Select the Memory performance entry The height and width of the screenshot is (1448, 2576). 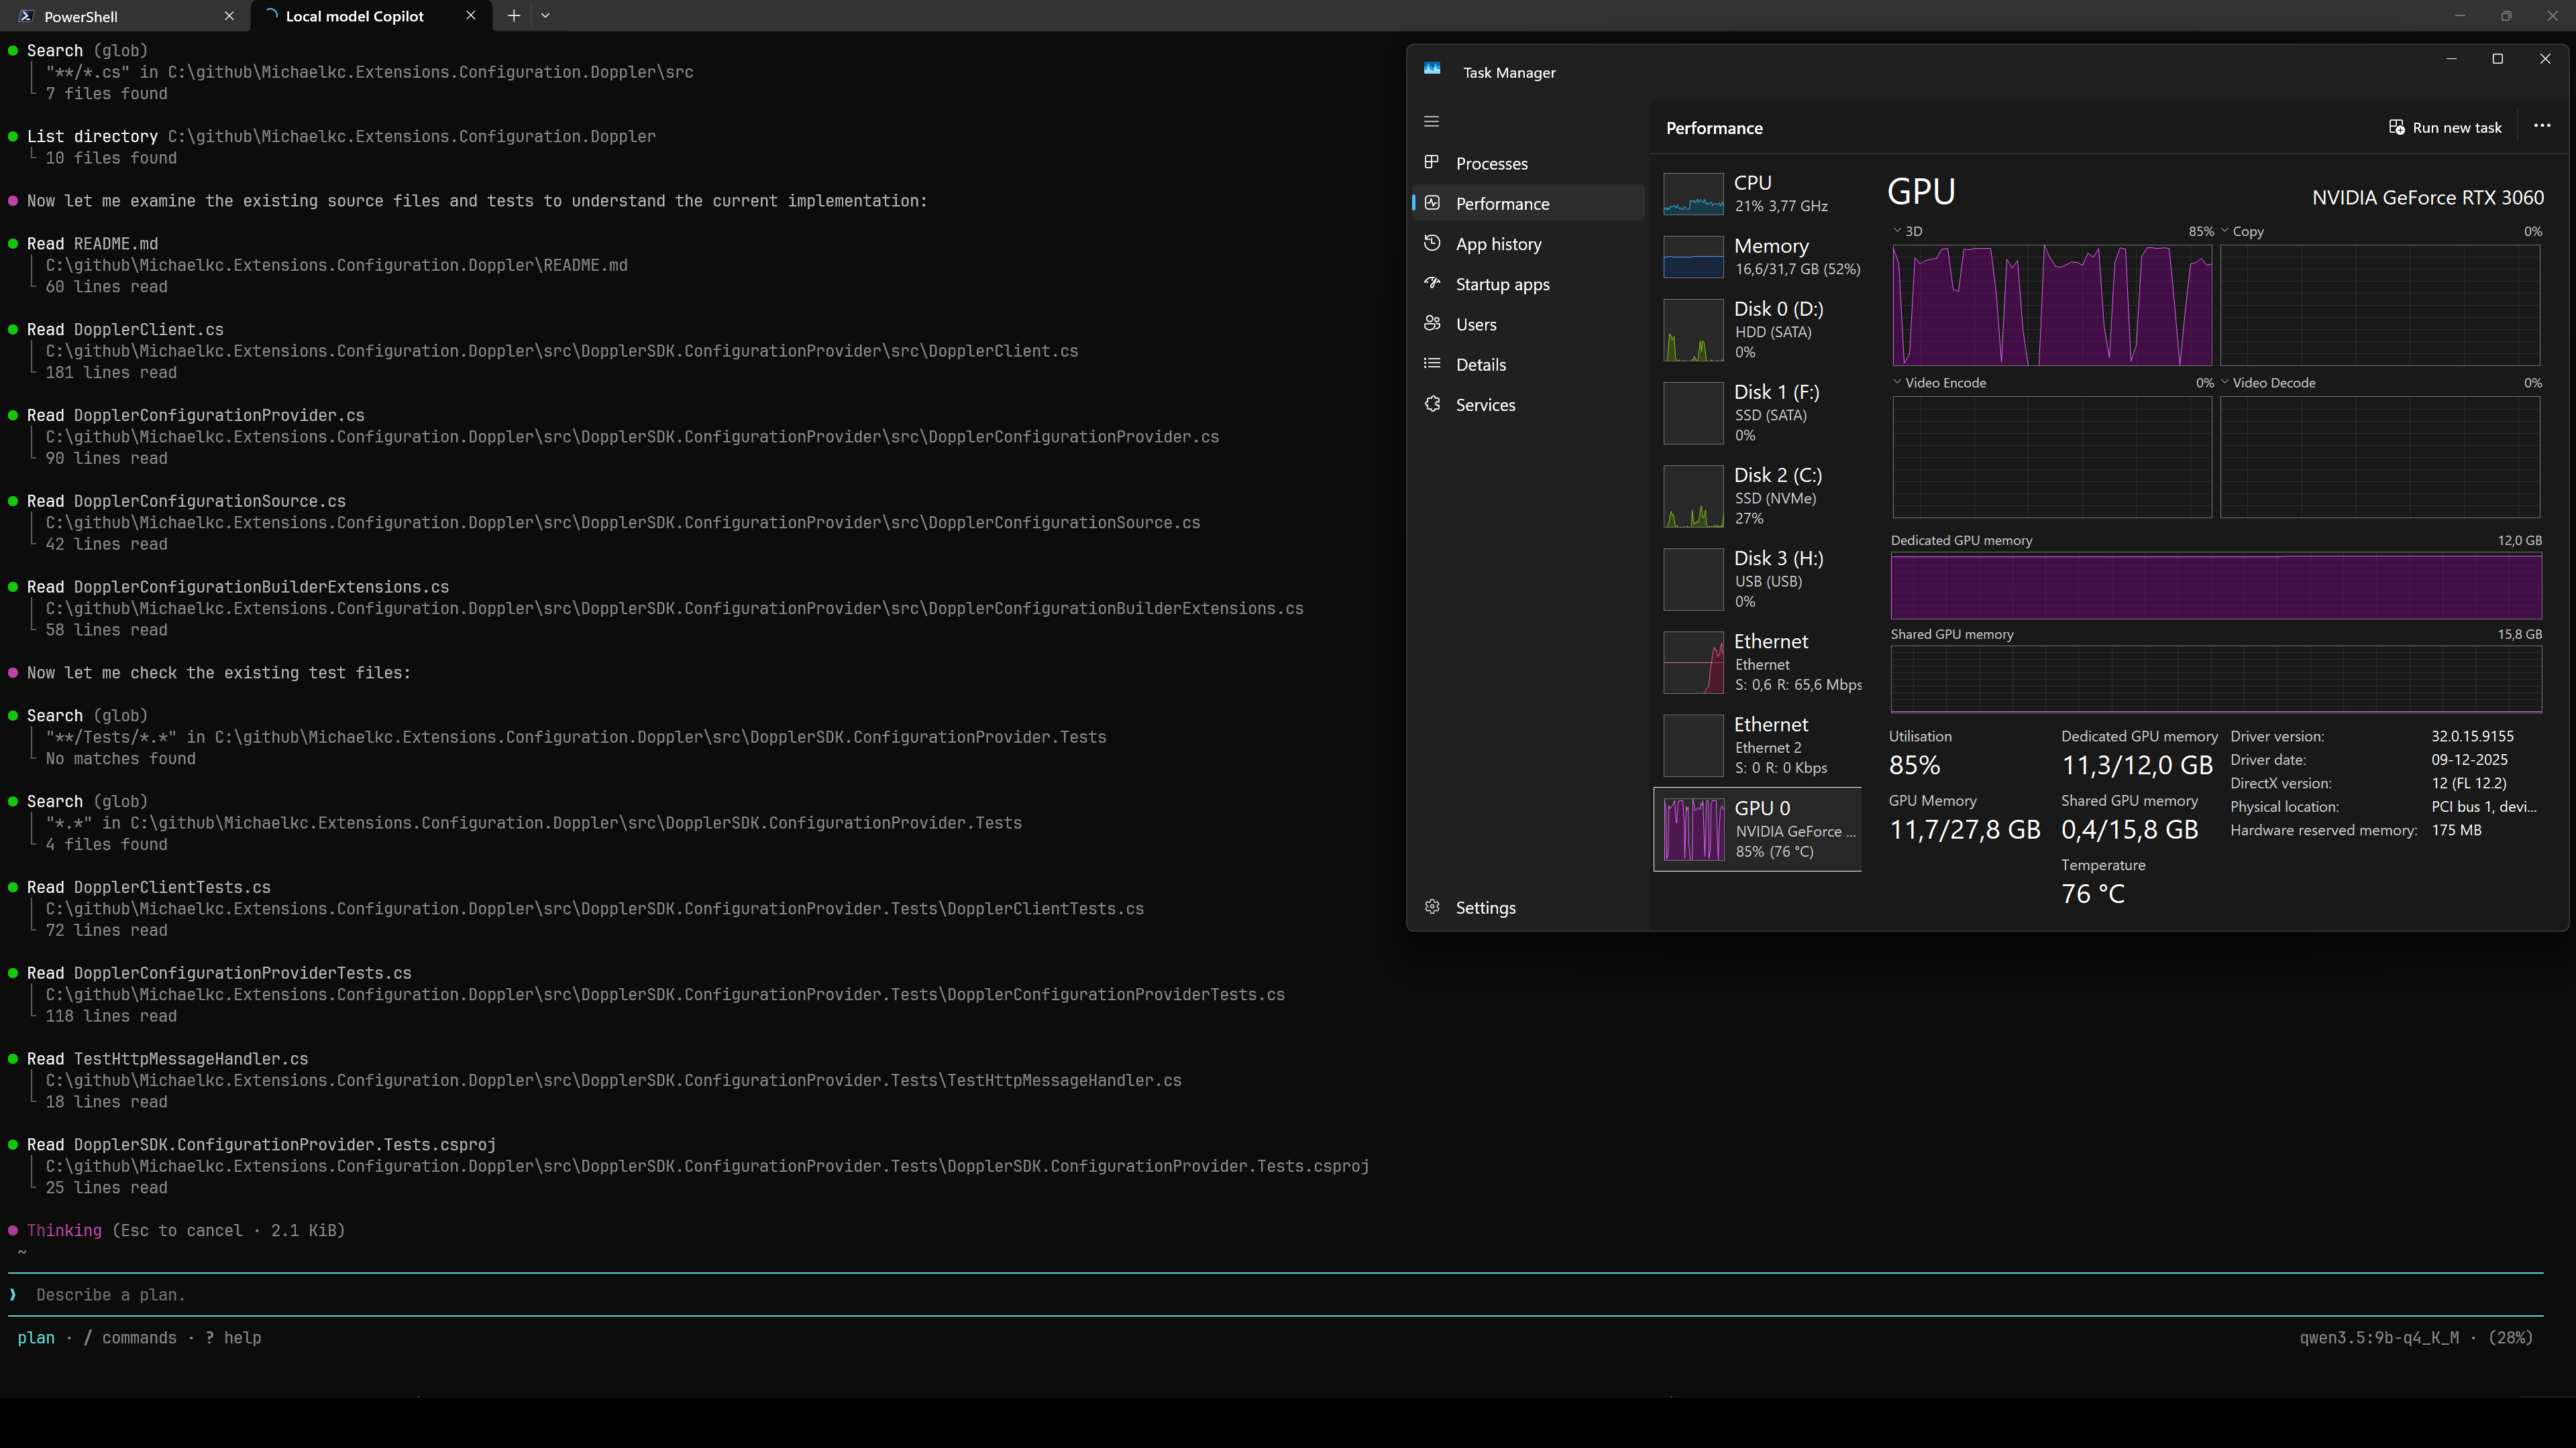(1759, 257)
